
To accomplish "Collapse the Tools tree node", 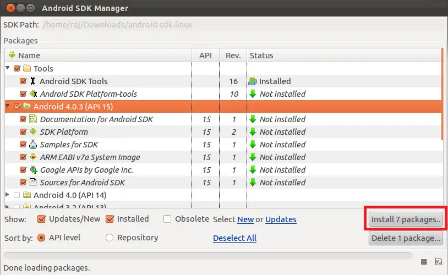I will pyautogui.click(x=8, y=68).
